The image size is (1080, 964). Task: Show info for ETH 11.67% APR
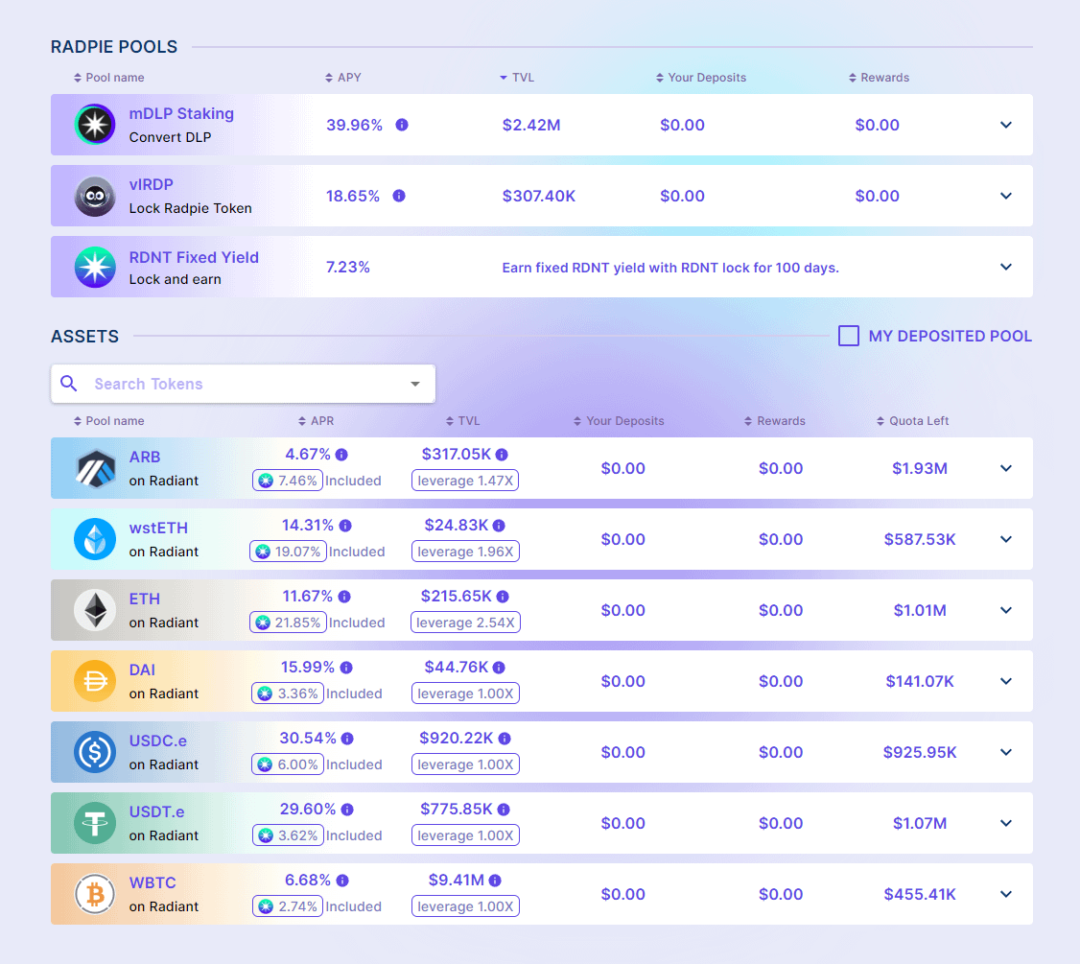point(344,597)
